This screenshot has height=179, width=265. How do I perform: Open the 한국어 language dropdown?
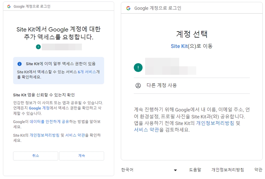[149, 170]
